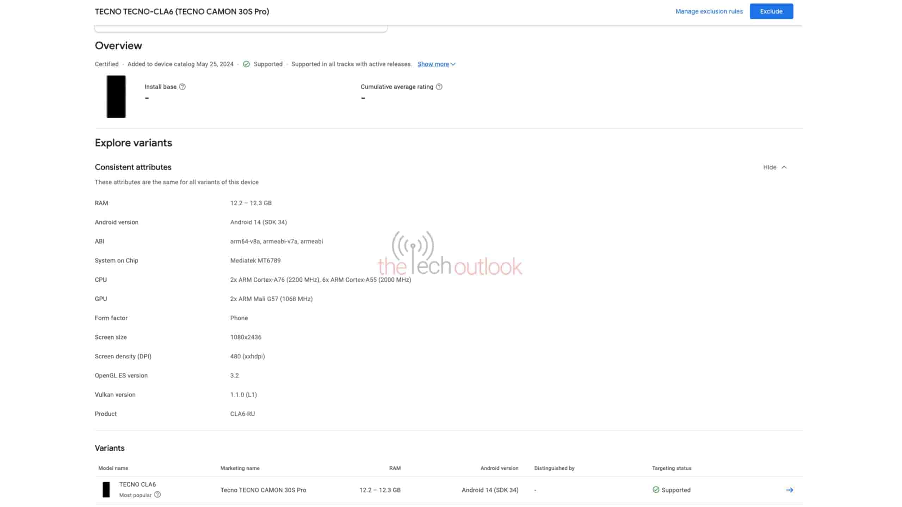Click the Targeting status column header
The image size is (902, 507).
pos(672,468)
